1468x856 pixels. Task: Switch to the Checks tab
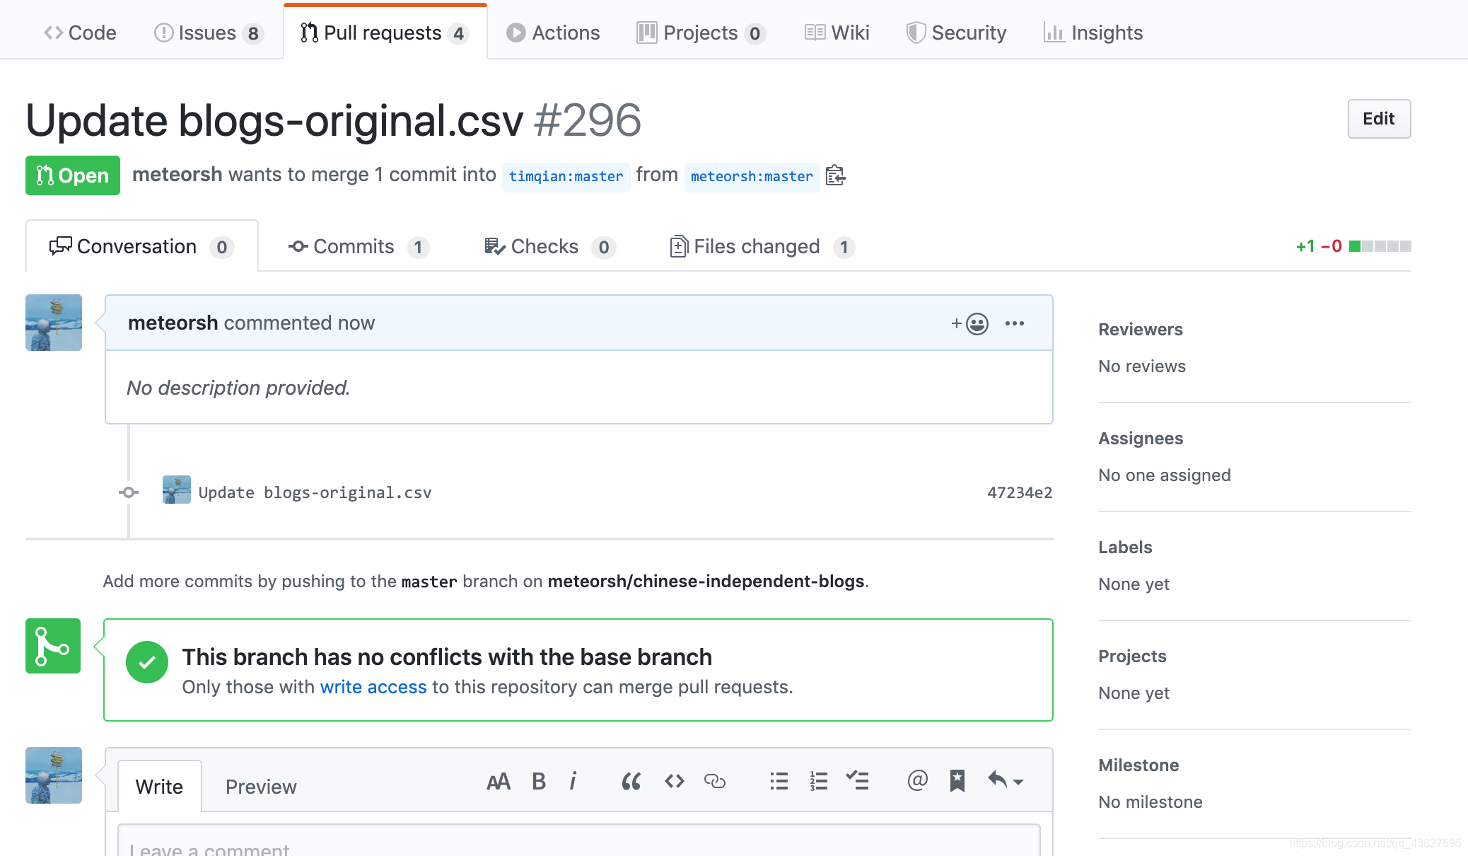[x=549, y=246]
